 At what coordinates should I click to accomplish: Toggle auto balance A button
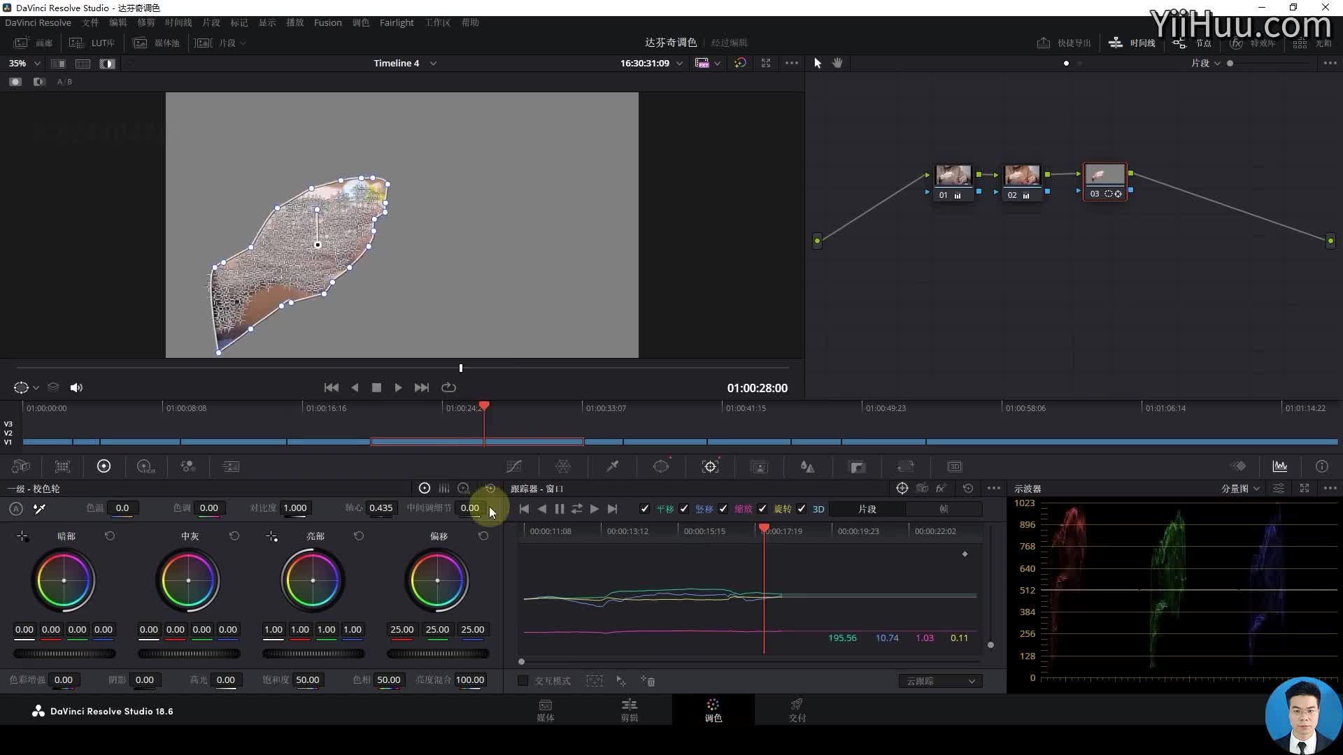[x=16, y=509]
